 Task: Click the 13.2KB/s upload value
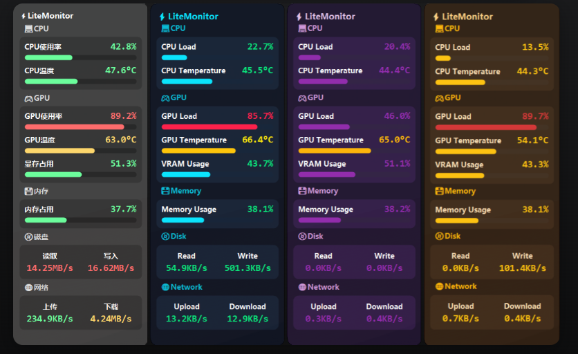(x=187, y=319)
